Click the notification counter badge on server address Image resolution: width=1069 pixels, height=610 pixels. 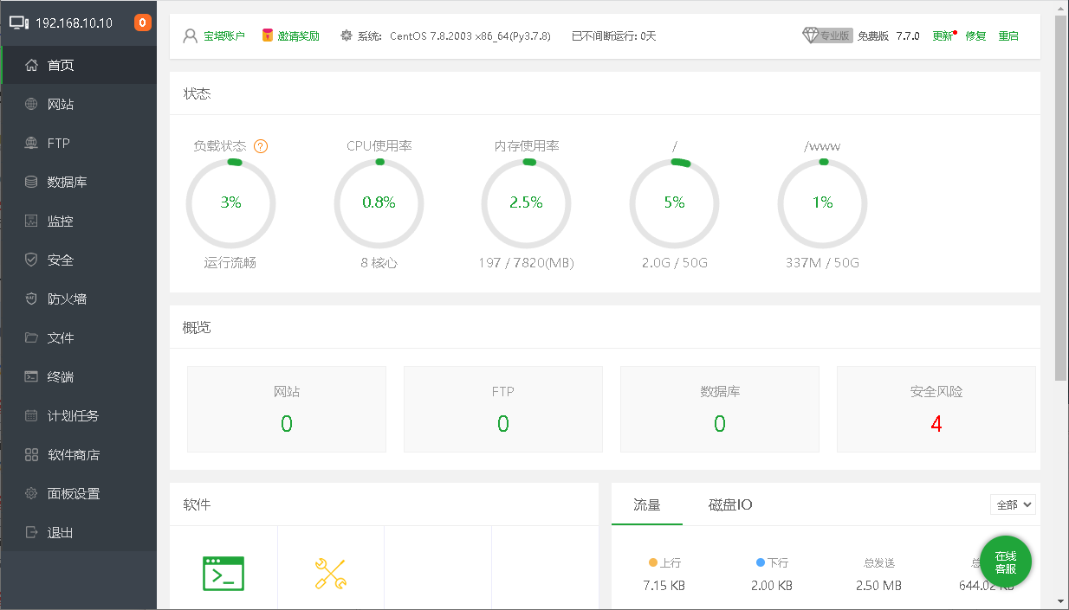[141, 22]
